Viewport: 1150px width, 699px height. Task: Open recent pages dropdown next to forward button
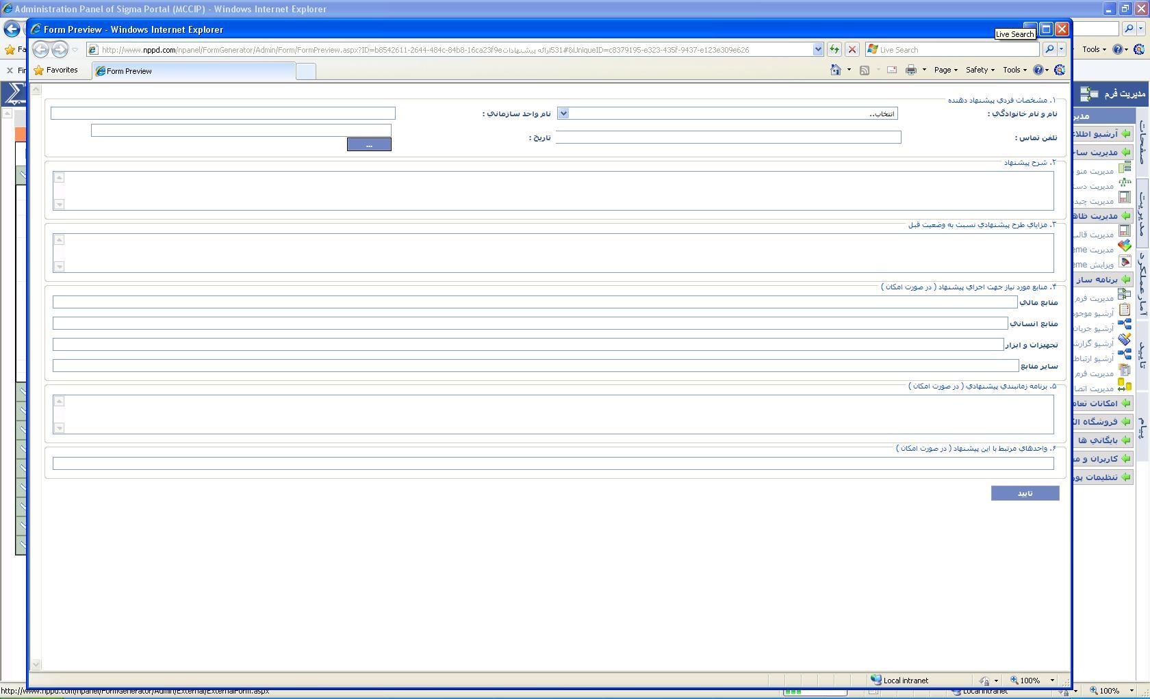(75, 49)
